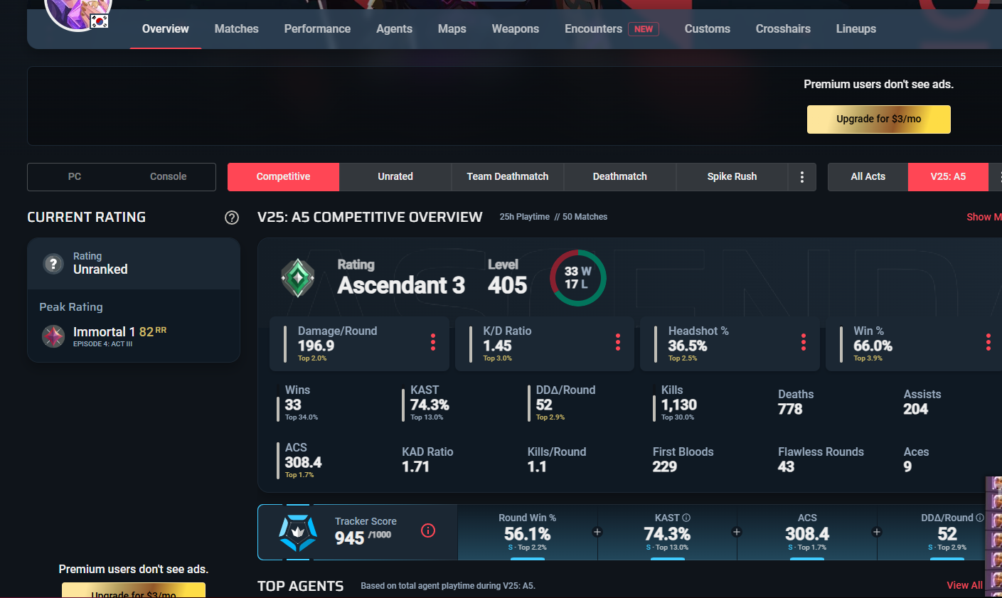Select the Unrated mode filter
The width and height of the screenshot is (1002, 598).
click(x=395, y=177)
